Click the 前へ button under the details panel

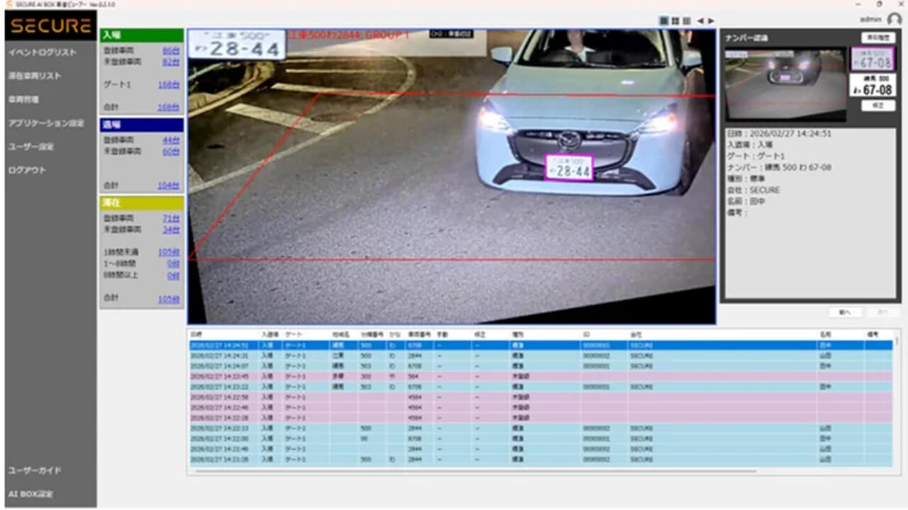coord(846,312)
